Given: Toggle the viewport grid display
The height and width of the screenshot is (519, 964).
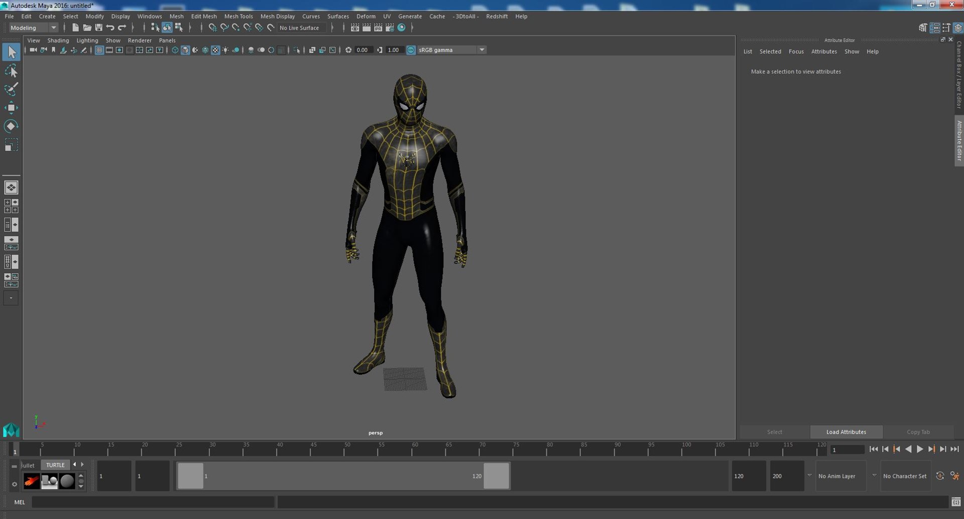Looking at the screenshot, I should point(99,50).
